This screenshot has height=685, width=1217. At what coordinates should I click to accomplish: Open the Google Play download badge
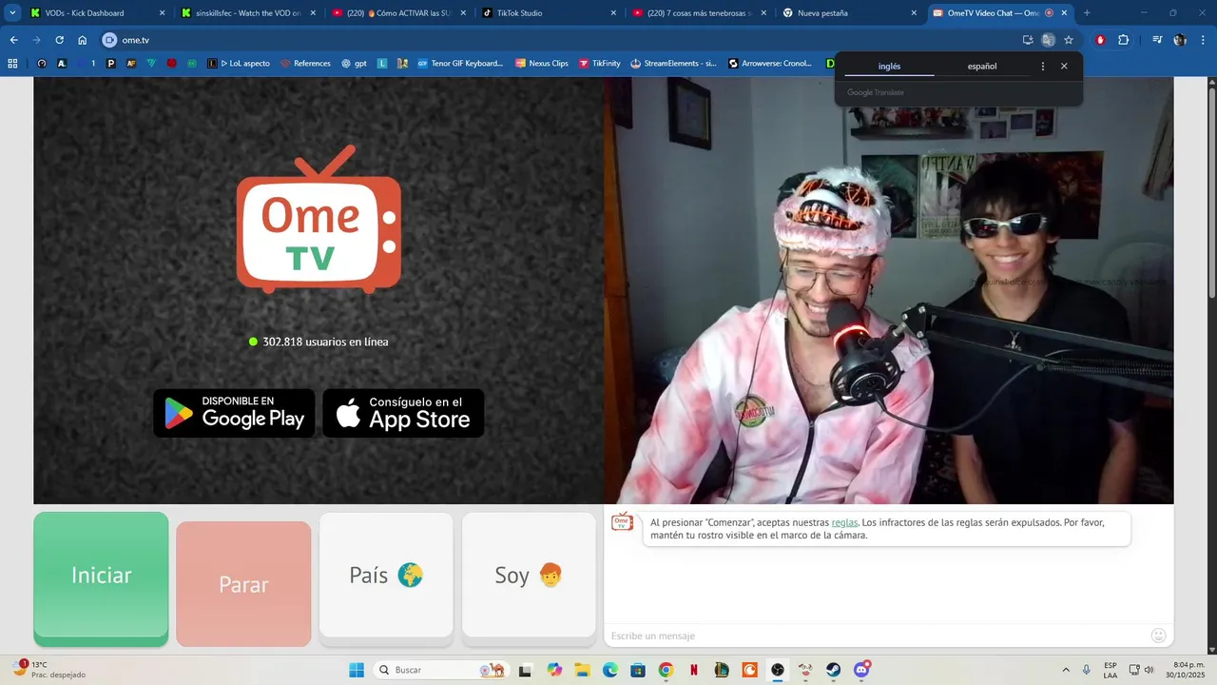click(x=234, y=413)
